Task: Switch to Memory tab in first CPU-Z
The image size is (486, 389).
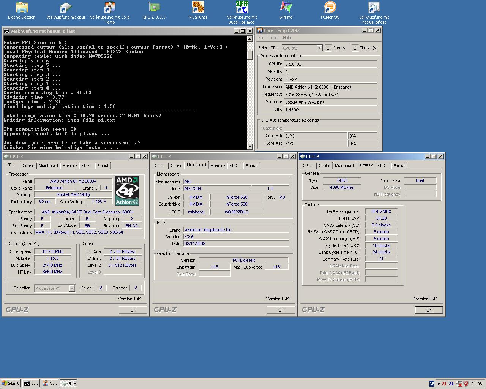Action: click(x=69, y=166)
